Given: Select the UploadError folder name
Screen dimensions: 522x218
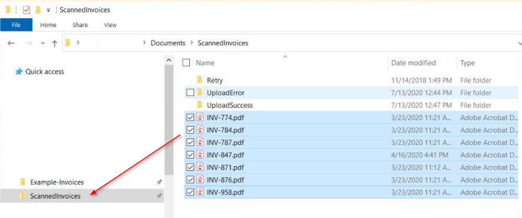Looking at the screenshot, I should click(226, 93).
